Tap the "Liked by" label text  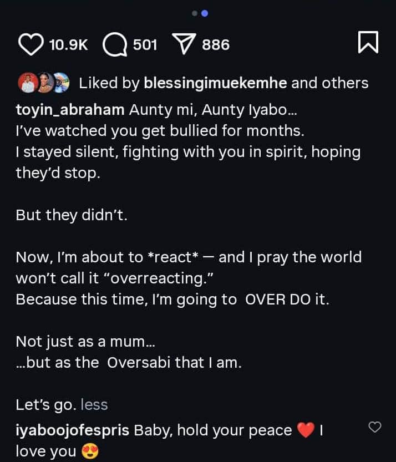coord(109,83)
